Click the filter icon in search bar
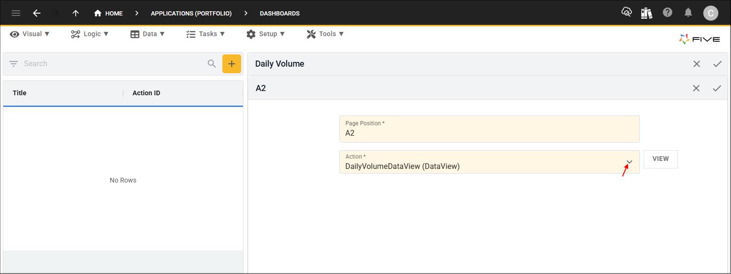This screenshot has width=731, height=274. coord(13,64)
